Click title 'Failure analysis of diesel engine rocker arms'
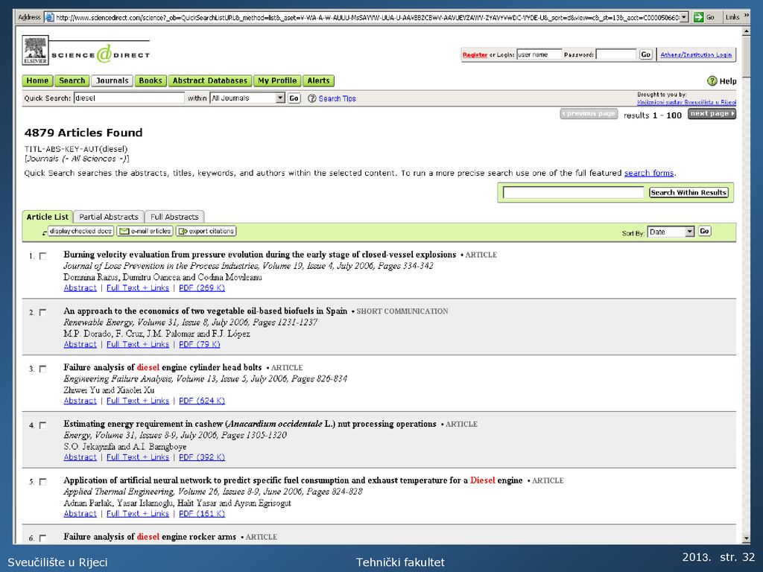 pyautogui.click(x=149, y=537)
